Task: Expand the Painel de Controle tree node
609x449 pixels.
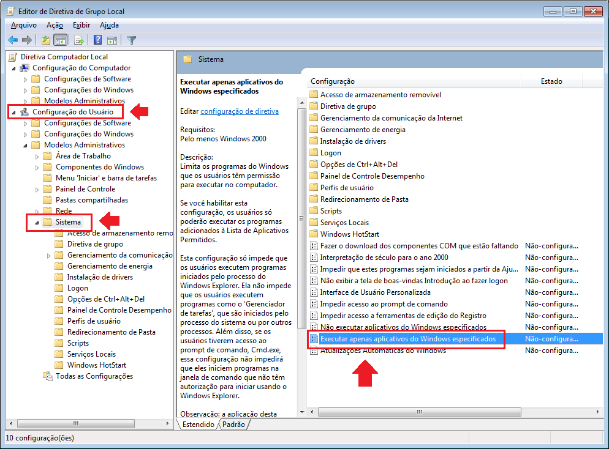Action: click(x=37, y=190)
